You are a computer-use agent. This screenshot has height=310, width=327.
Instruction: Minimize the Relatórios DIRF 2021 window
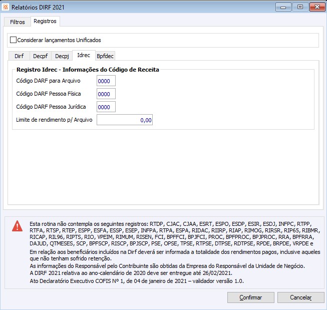pyautogui.click(x=283, y=8)
